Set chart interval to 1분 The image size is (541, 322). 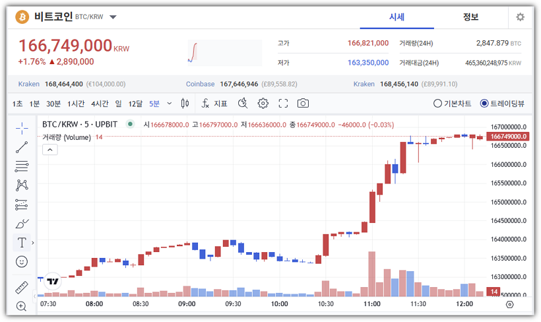(34, 104)
